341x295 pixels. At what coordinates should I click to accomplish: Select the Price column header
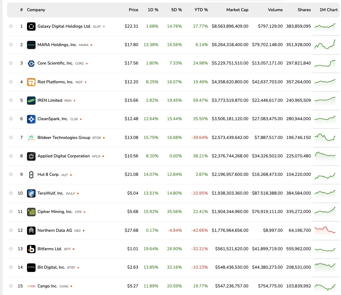click(133, 10)
